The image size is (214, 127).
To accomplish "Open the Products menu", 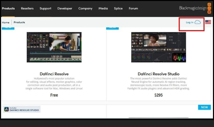I will pyautogui.click(x=8, y=8).
